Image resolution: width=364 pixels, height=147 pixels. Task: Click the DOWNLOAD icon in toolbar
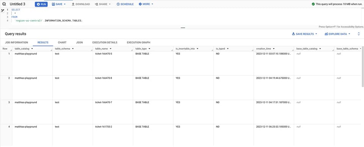tap(73, 4)
